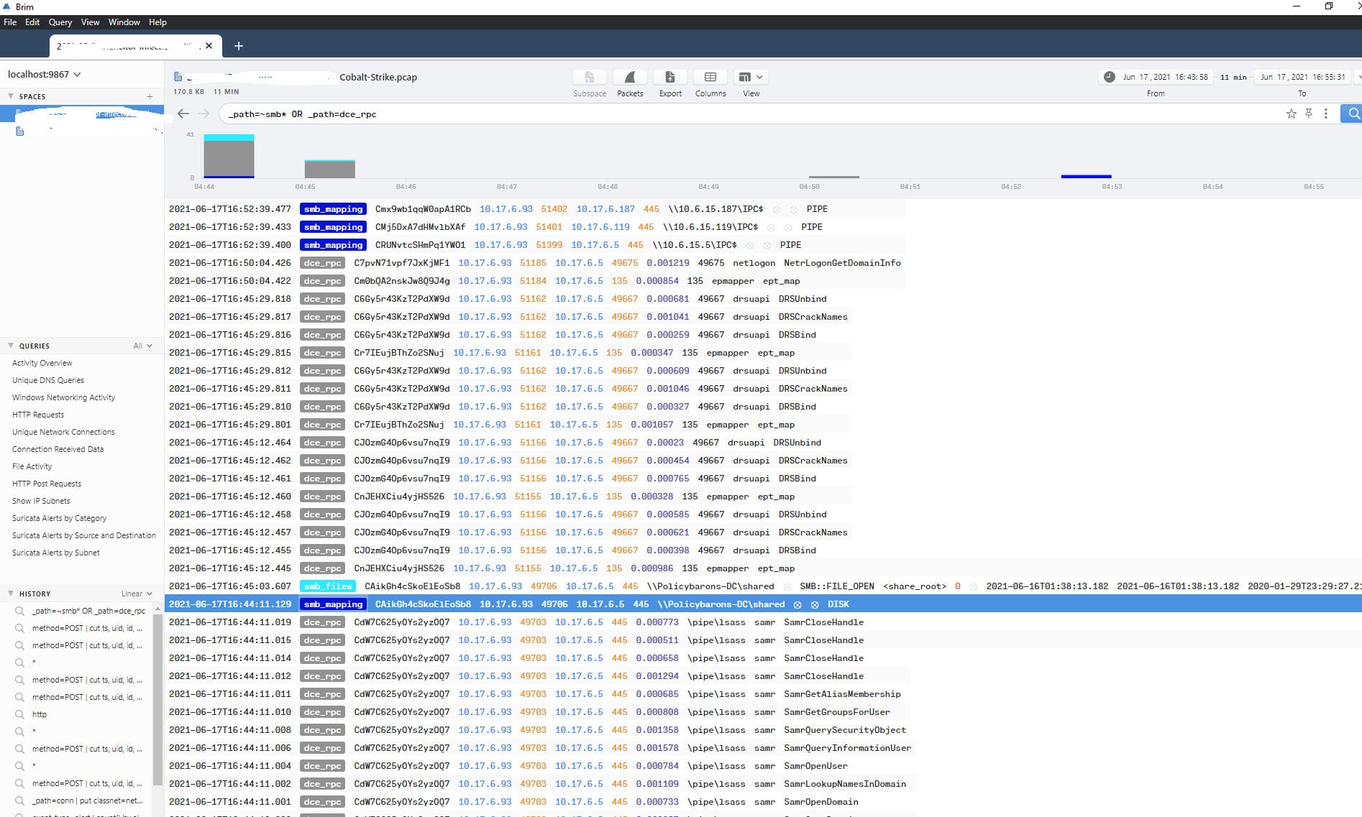Click the \\10.6.15.187\IPC$ path value
This screenshot has width=1362, height=817.
tap(716, 209)
